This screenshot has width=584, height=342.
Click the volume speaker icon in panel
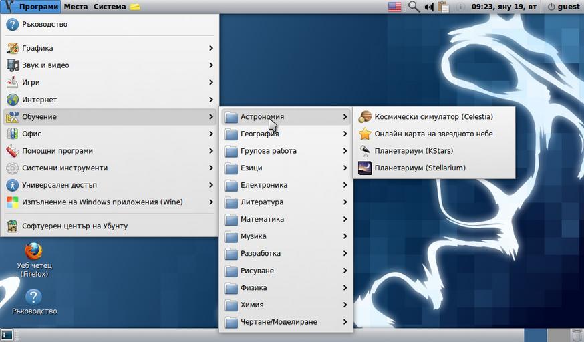tap(428, 7)
